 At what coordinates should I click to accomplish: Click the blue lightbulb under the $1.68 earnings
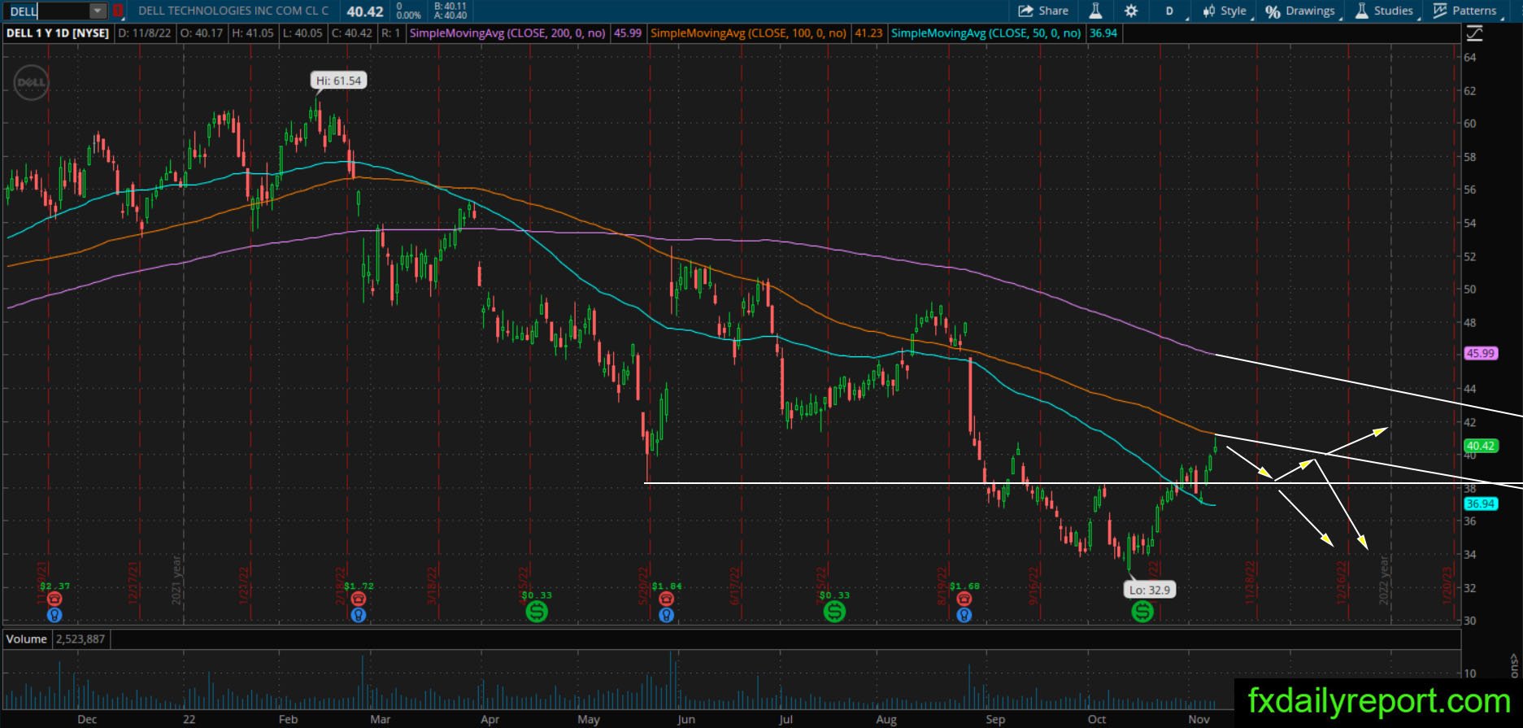tap(964, 615)
